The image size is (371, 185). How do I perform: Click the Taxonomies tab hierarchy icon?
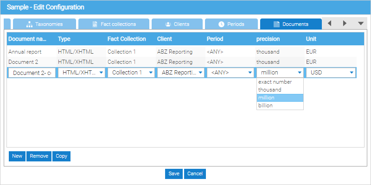tap(29, 25)
